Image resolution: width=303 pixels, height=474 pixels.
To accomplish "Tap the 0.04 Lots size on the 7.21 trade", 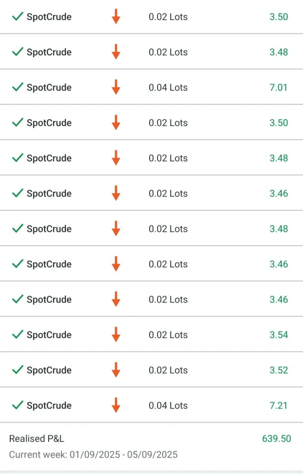I will (168, 406).
